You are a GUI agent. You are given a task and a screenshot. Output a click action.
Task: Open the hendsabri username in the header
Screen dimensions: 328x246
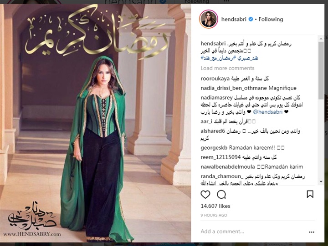click(234, 19)
